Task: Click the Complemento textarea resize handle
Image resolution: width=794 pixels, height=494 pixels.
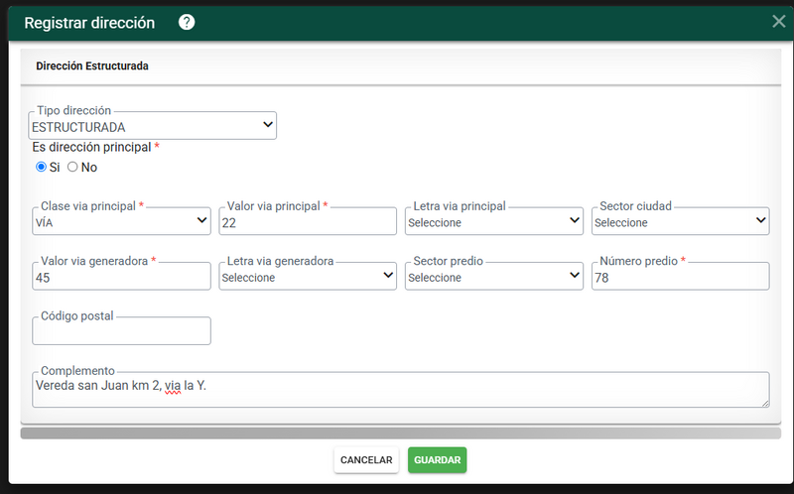Action: (765, 403)
